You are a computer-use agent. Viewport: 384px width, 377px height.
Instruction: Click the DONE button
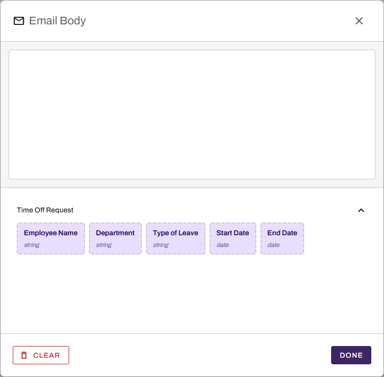click(351, 355)
